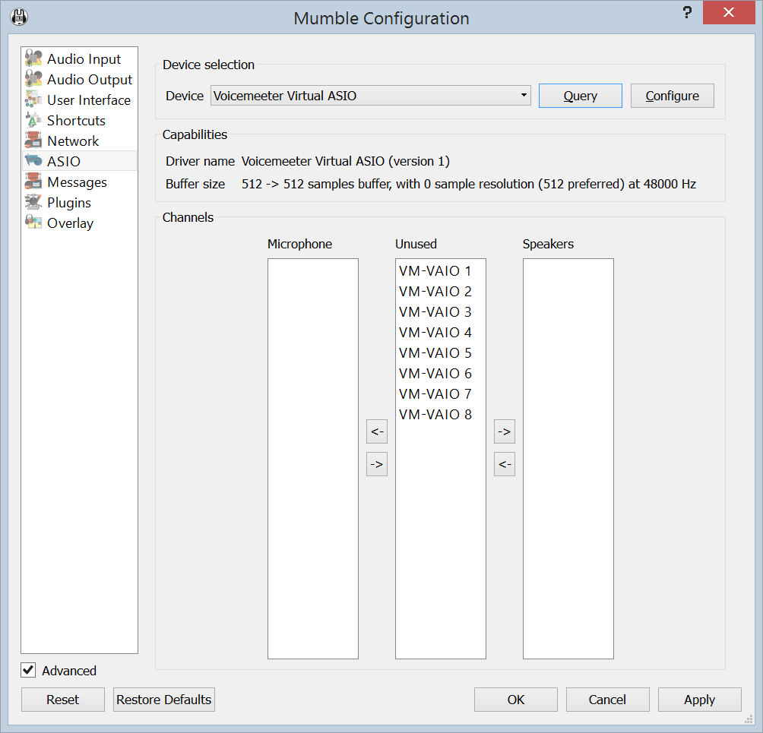Remove Microphone channel with -> button

377,464
